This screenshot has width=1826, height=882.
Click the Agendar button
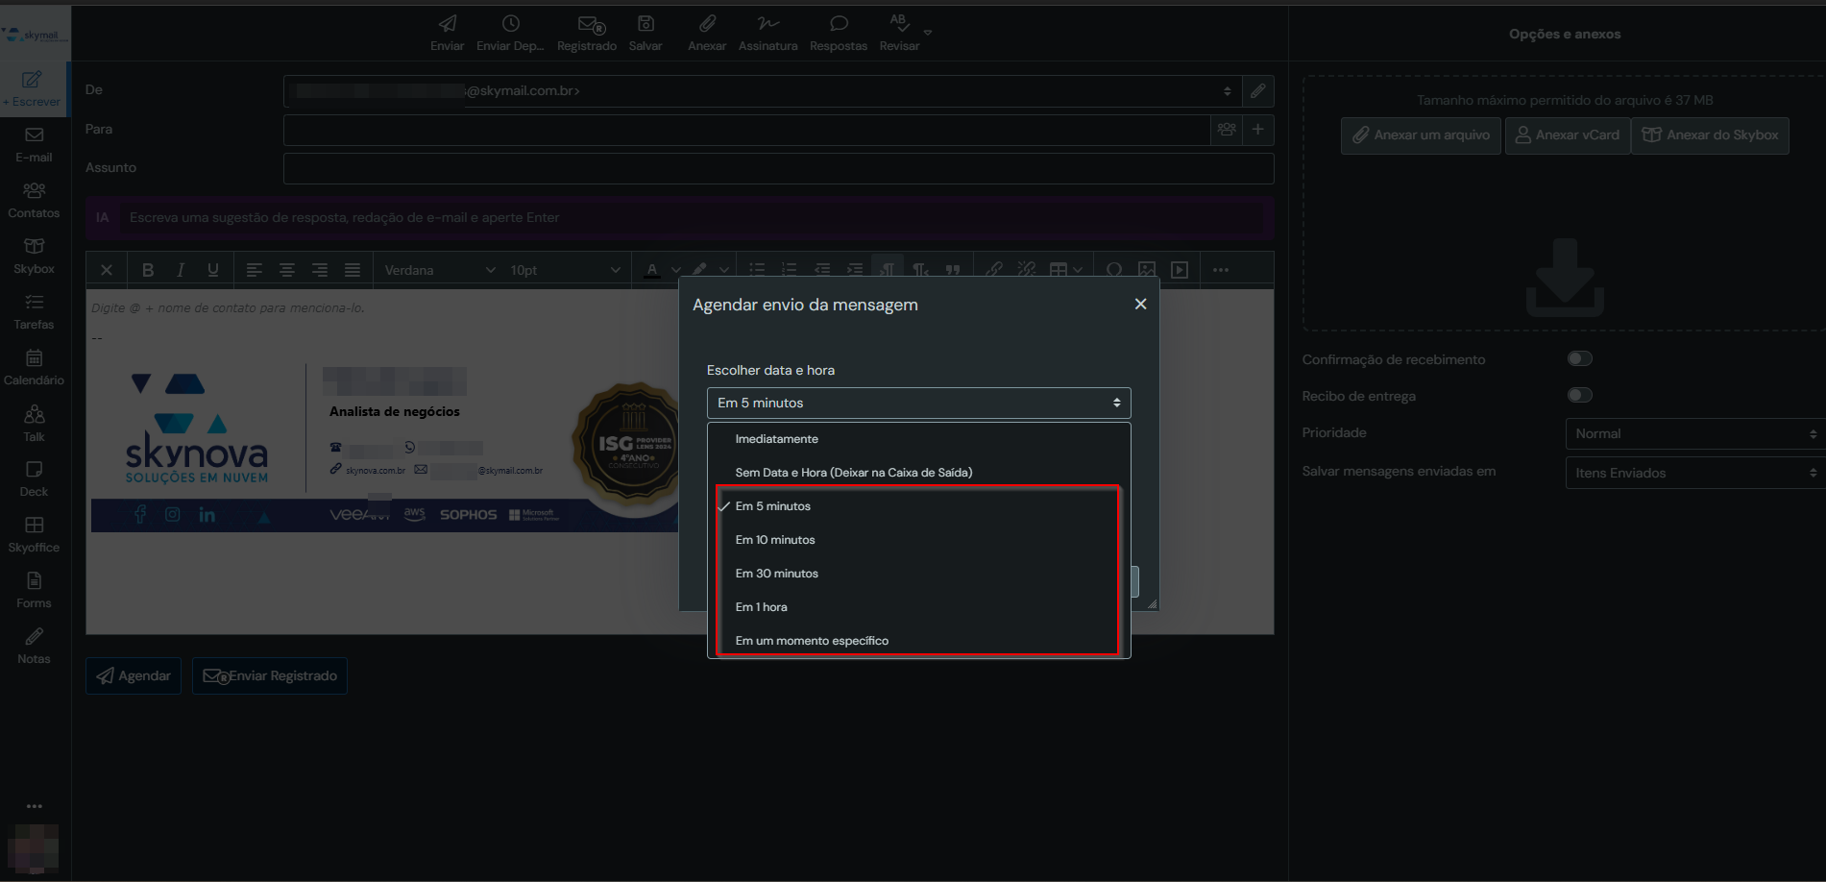[x=134, y=675]
